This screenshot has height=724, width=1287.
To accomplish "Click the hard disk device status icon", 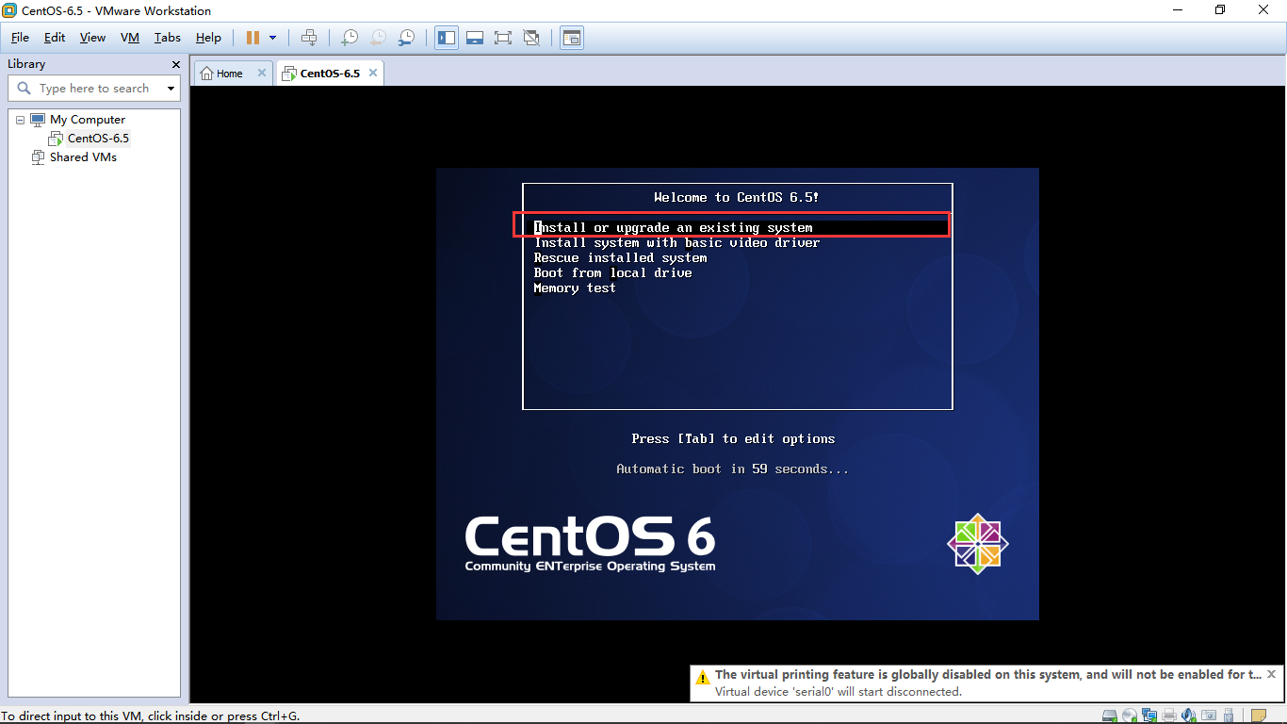I will (x=1109, y=716).
